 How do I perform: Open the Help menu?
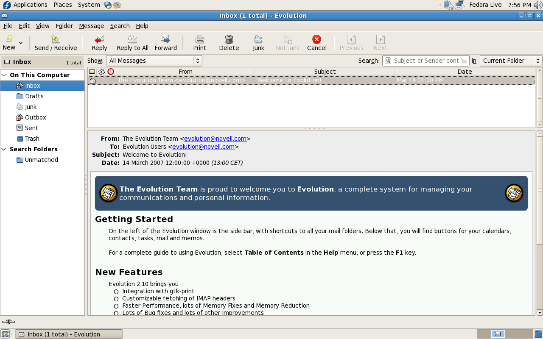[142, 26]
